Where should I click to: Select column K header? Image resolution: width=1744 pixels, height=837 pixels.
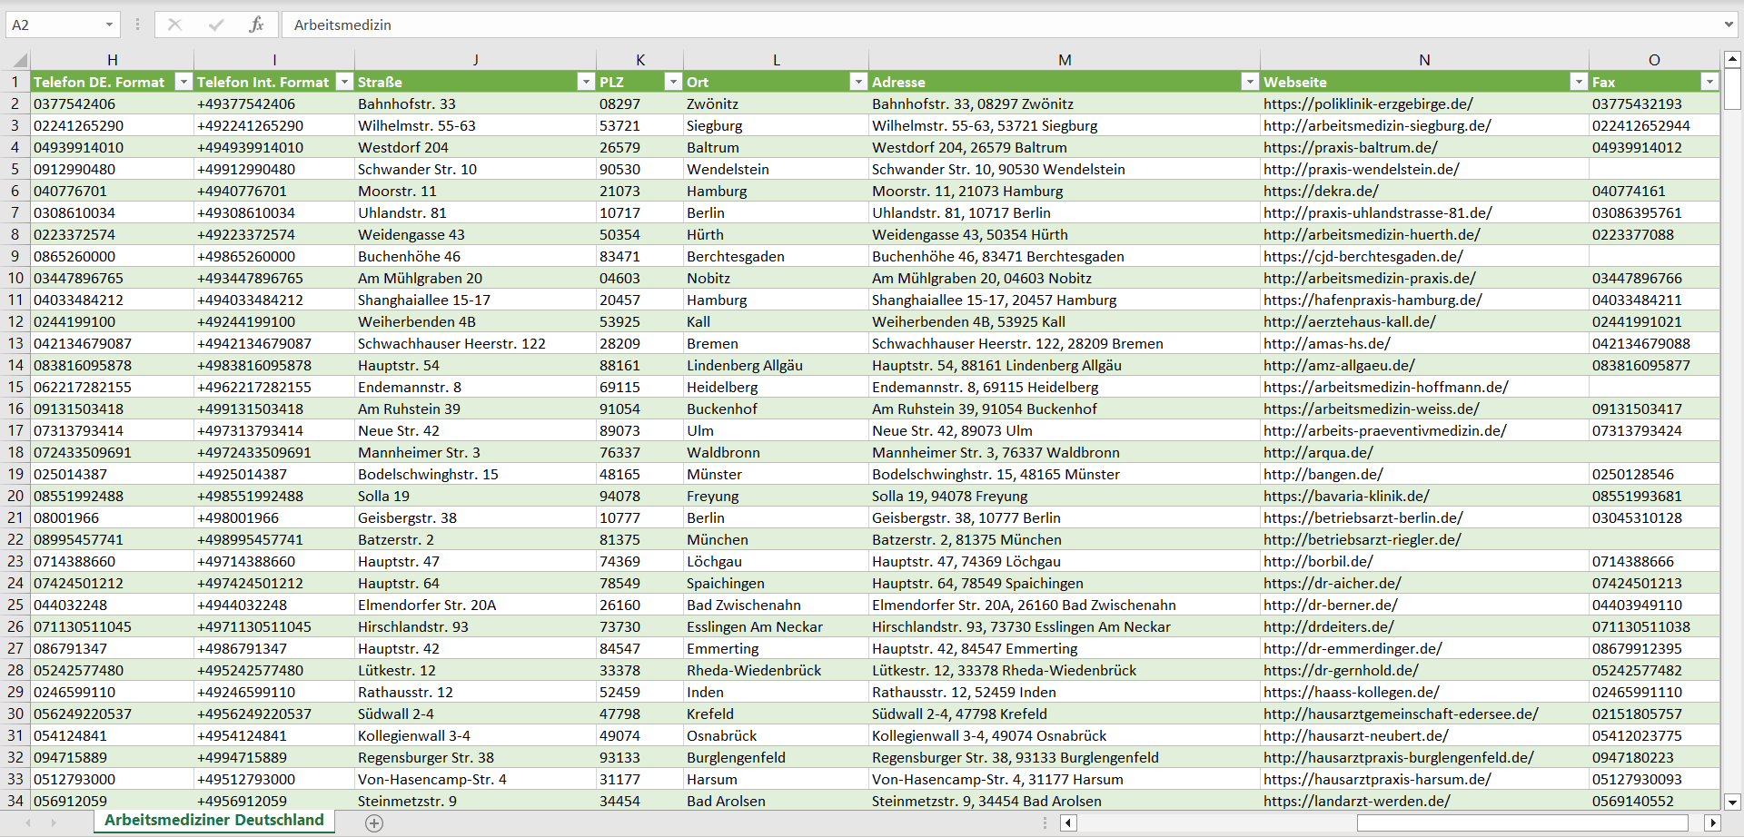(x=640, y=60)
